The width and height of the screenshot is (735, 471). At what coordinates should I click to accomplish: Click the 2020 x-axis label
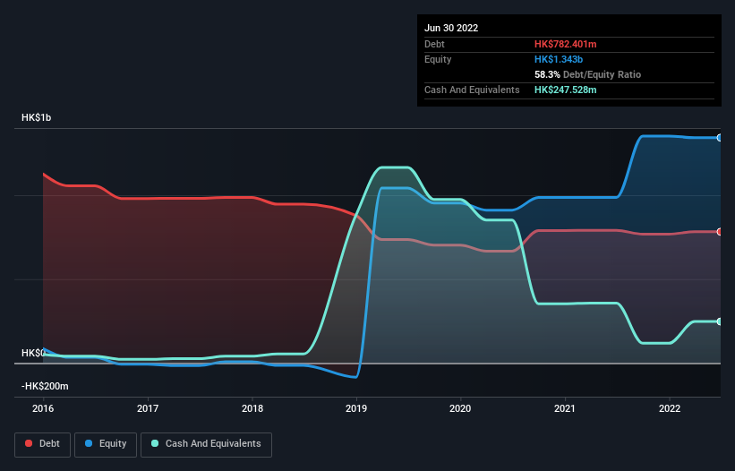[x=460, y=408]
